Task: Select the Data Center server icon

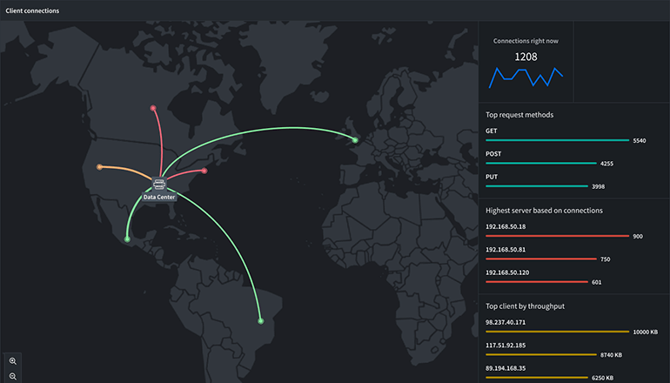Action: pos(159,185)
